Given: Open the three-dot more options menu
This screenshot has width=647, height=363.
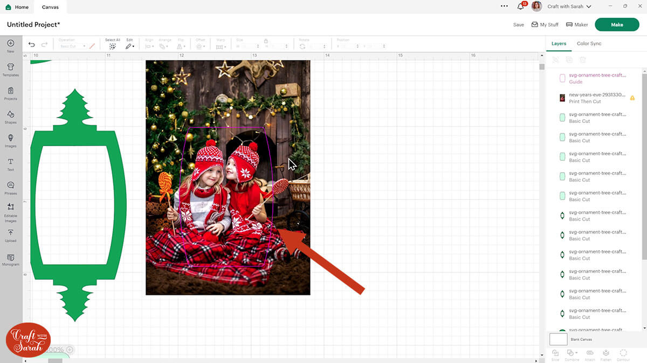Looking at the screenshot, I should (504, 6).
